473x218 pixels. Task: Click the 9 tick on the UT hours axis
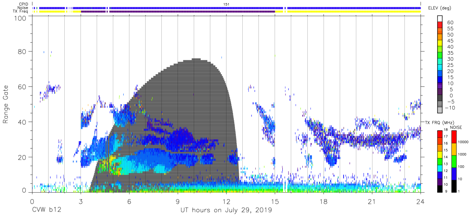178,201
